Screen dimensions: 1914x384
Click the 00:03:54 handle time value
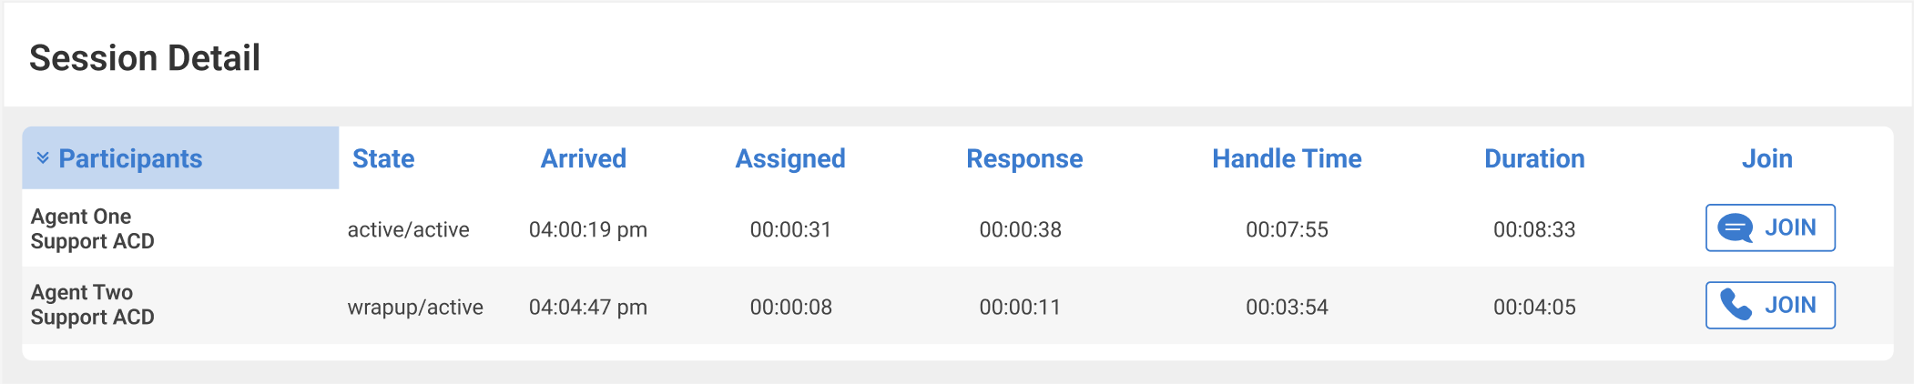1287,307
